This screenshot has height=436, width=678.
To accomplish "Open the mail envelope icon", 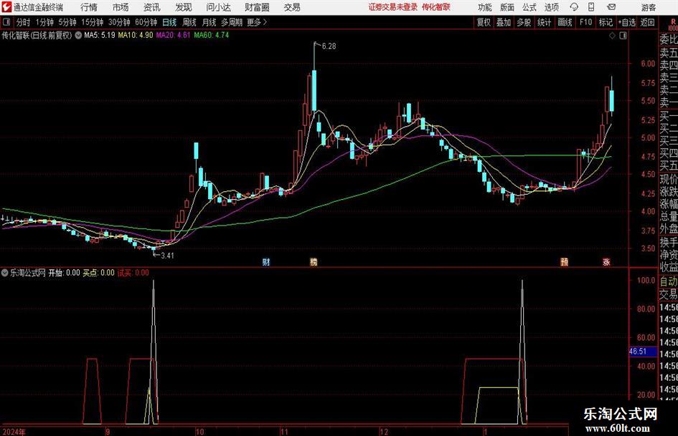I will 611,7.
